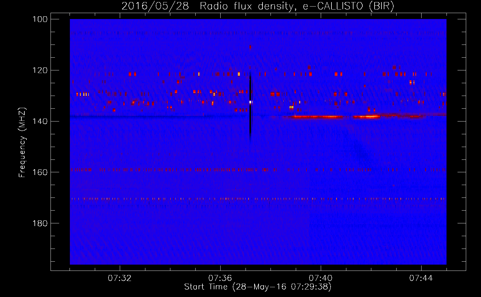The width and height of the screenshot is (481, 297).
Task: Click the 07:44 time axis label
Action: coord(421,278)
